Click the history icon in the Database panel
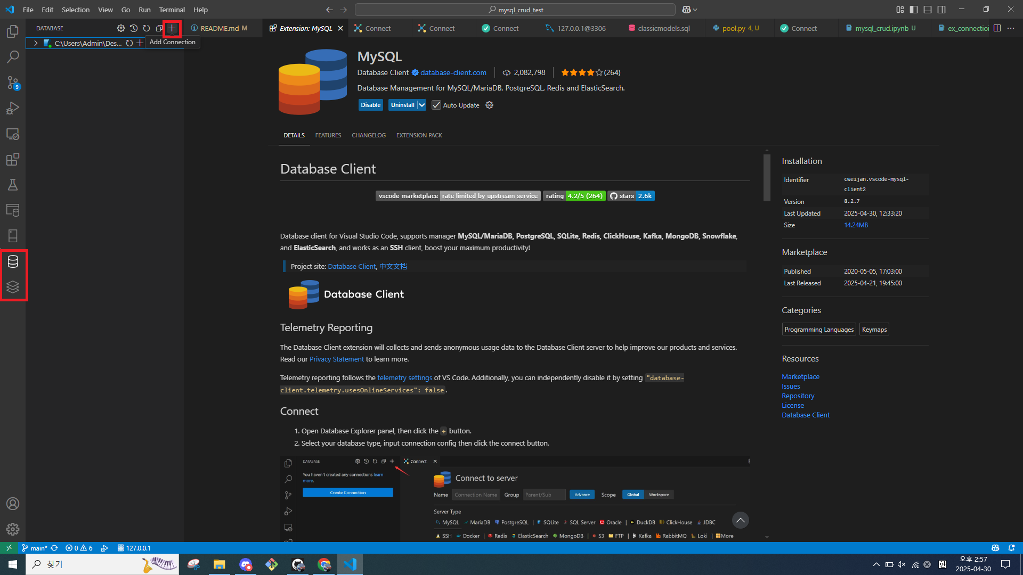Image resolution: width=1023 pixels, height=575 pixels. 134,28
